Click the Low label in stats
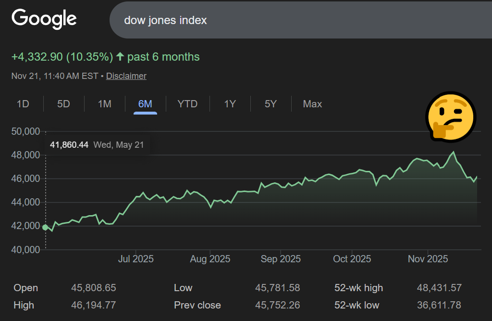The width and height of the screenshot is (492, 321). point(183,288)
